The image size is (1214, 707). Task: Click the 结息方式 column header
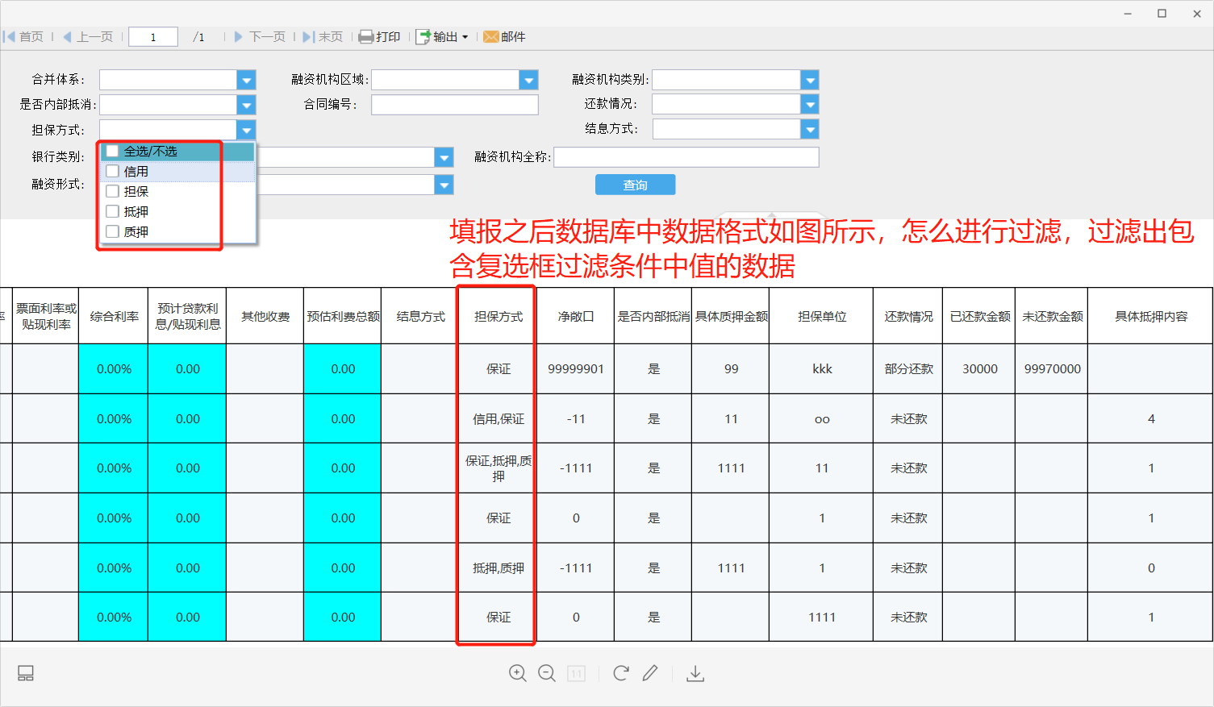[x=420, y=316]
